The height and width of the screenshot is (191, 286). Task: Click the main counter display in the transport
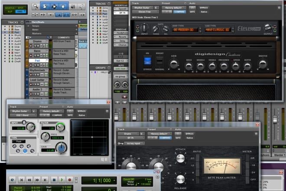[99, 181]
